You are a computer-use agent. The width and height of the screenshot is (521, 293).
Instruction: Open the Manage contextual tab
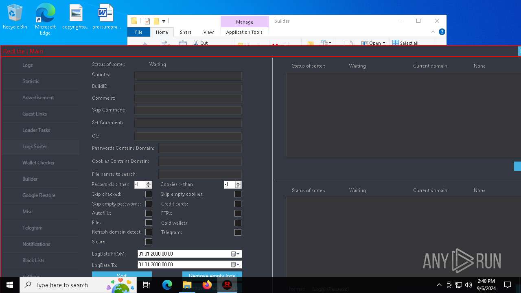tap(245, 22)
